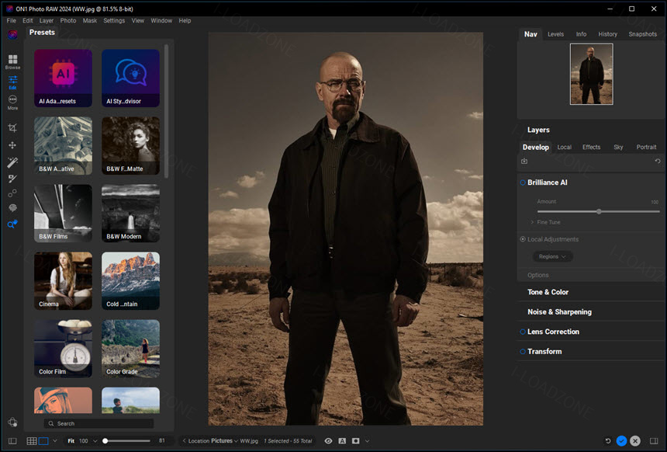The width and height of the screenshot is (667, 452).
Task: Select the View zoom tool
Action: pyautogui.click(x=12, y=224)
